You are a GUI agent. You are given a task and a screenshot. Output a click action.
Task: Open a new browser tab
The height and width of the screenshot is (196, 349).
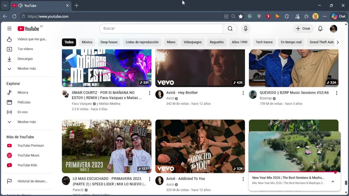pyautogui.click(x=77, y=5)
